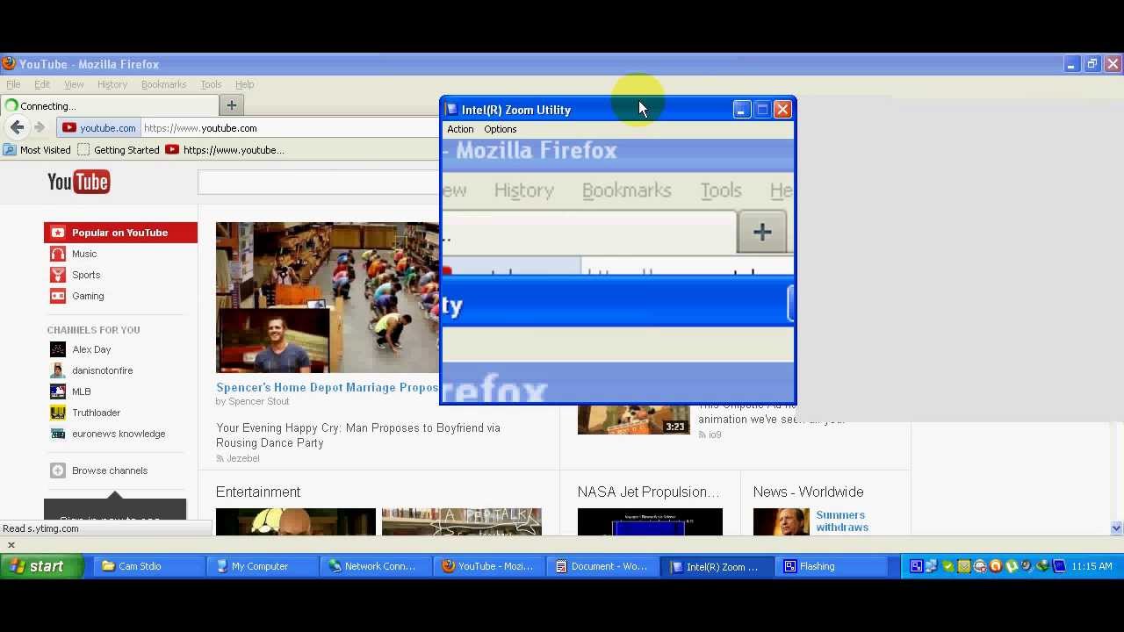Open the Getting Started bookmark
This screenshot has width=1124, height=632.
119,150
